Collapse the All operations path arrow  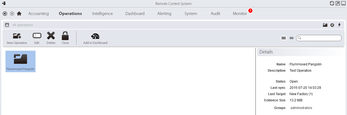tap(7, 25)
